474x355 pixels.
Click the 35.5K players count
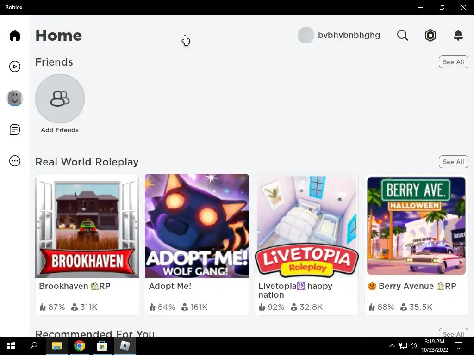click(x=416, y=307)
